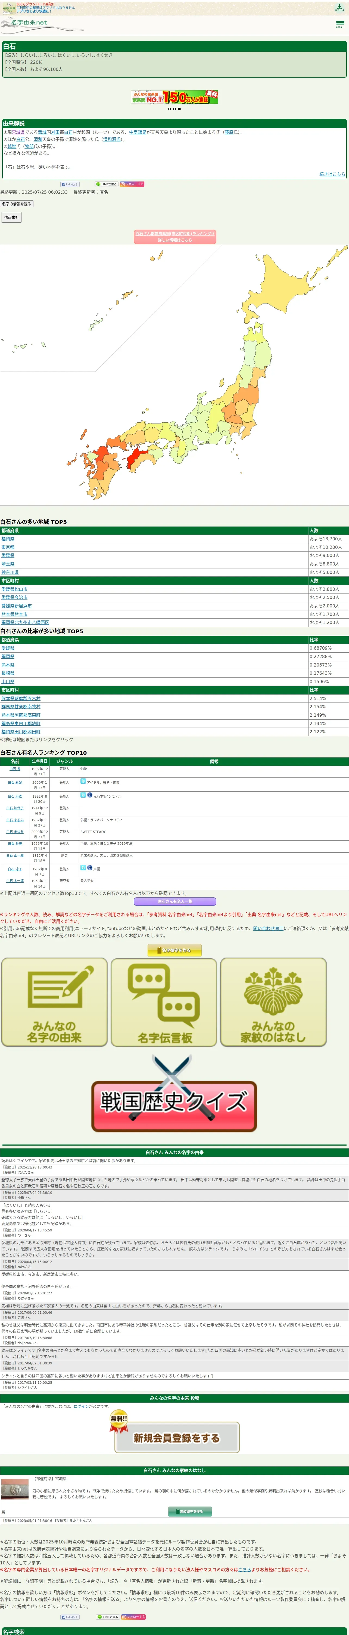Click the globe icon in 白石 涼子 row
The height and width of the screenshot is (1635, 349).
(90, 868)
